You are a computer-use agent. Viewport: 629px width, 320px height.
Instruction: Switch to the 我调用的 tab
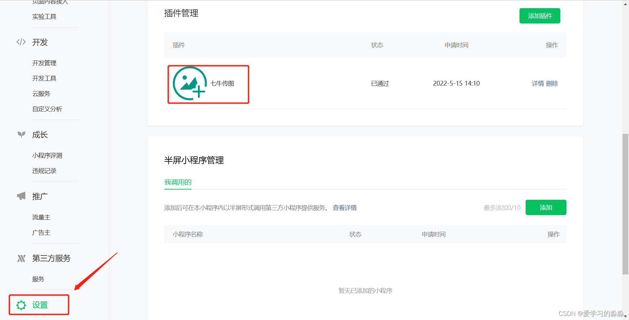(178, 182)
